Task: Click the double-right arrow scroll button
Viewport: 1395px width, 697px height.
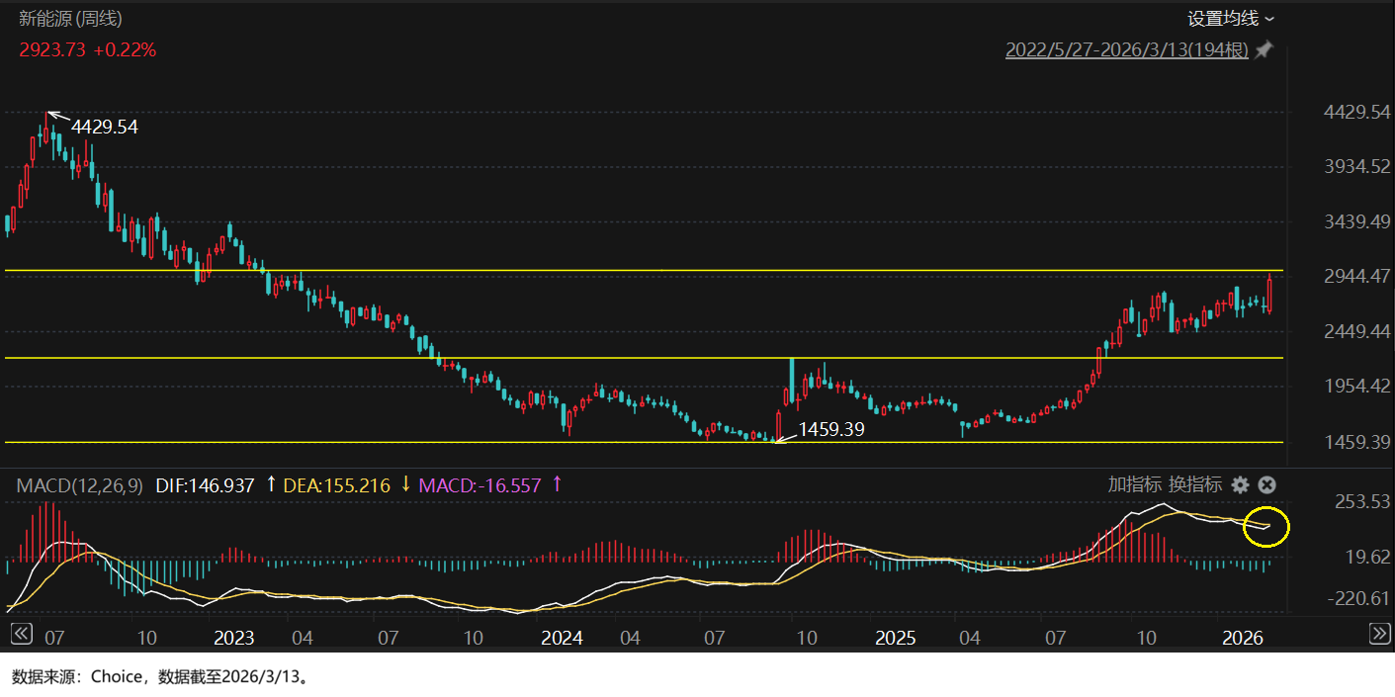Action: point(1380,633)
